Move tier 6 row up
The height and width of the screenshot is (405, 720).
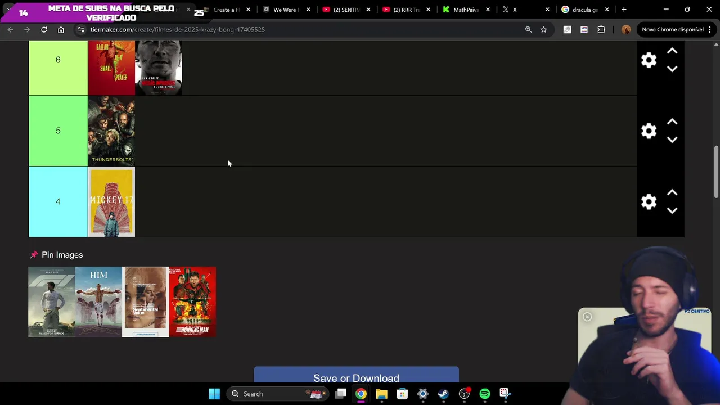pos(672,51)
